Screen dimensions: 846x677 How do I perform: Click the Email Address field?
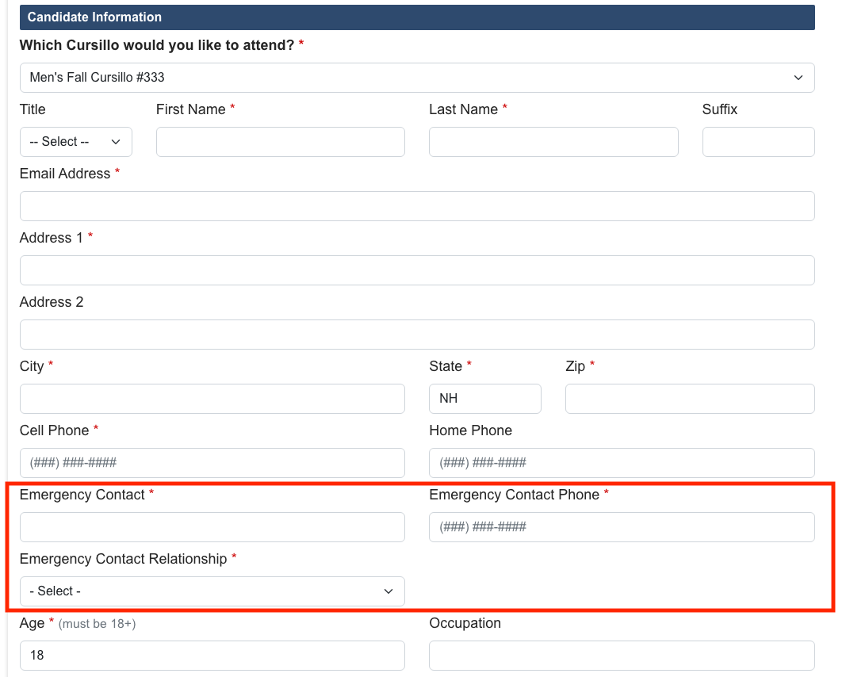click(417, 206)
